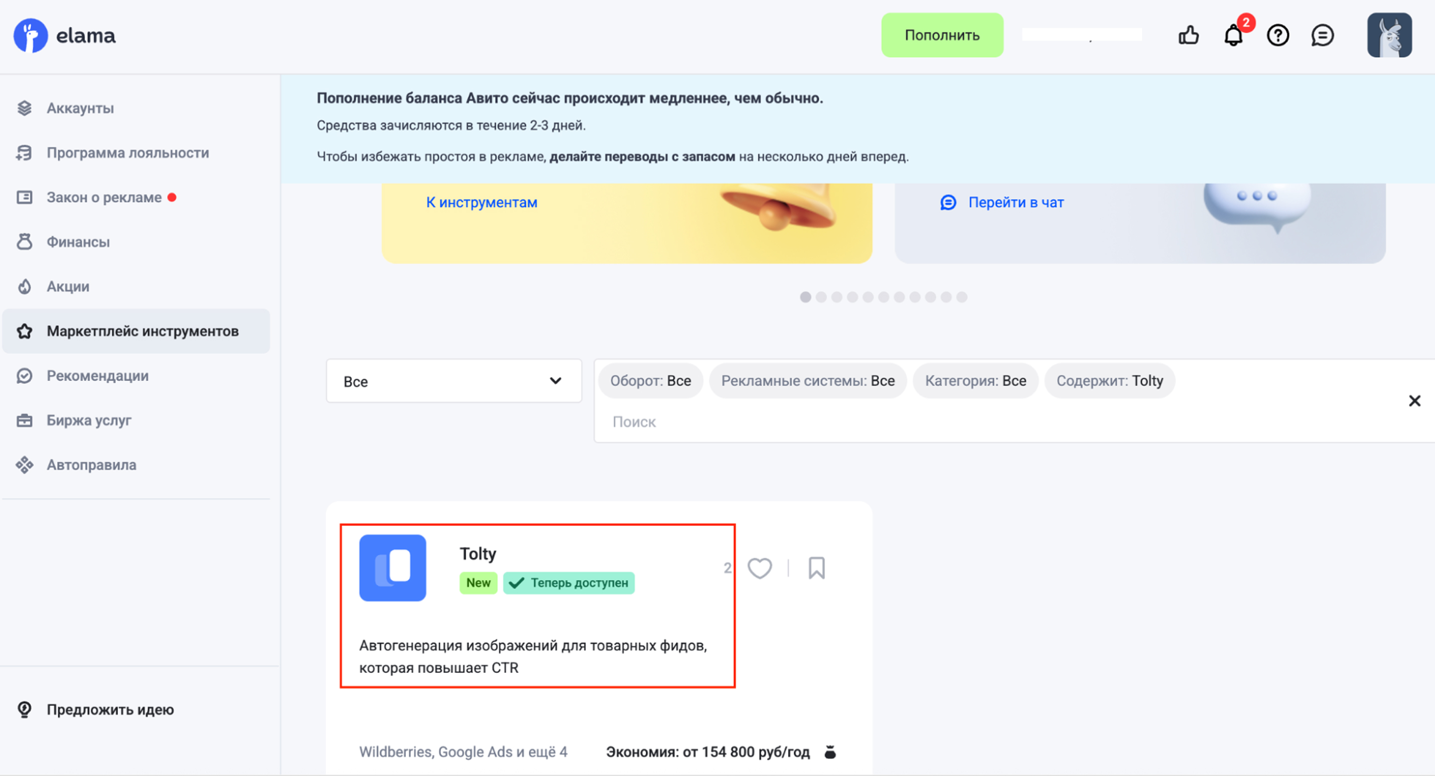Click the llama user avatar
Screen dimensions: 1435x776
(x=1389, y=36)
